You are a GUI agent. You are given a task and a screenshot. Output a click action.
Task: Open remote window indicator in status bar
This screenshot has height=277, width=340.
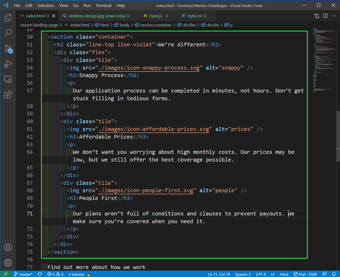tap(6, 274)
